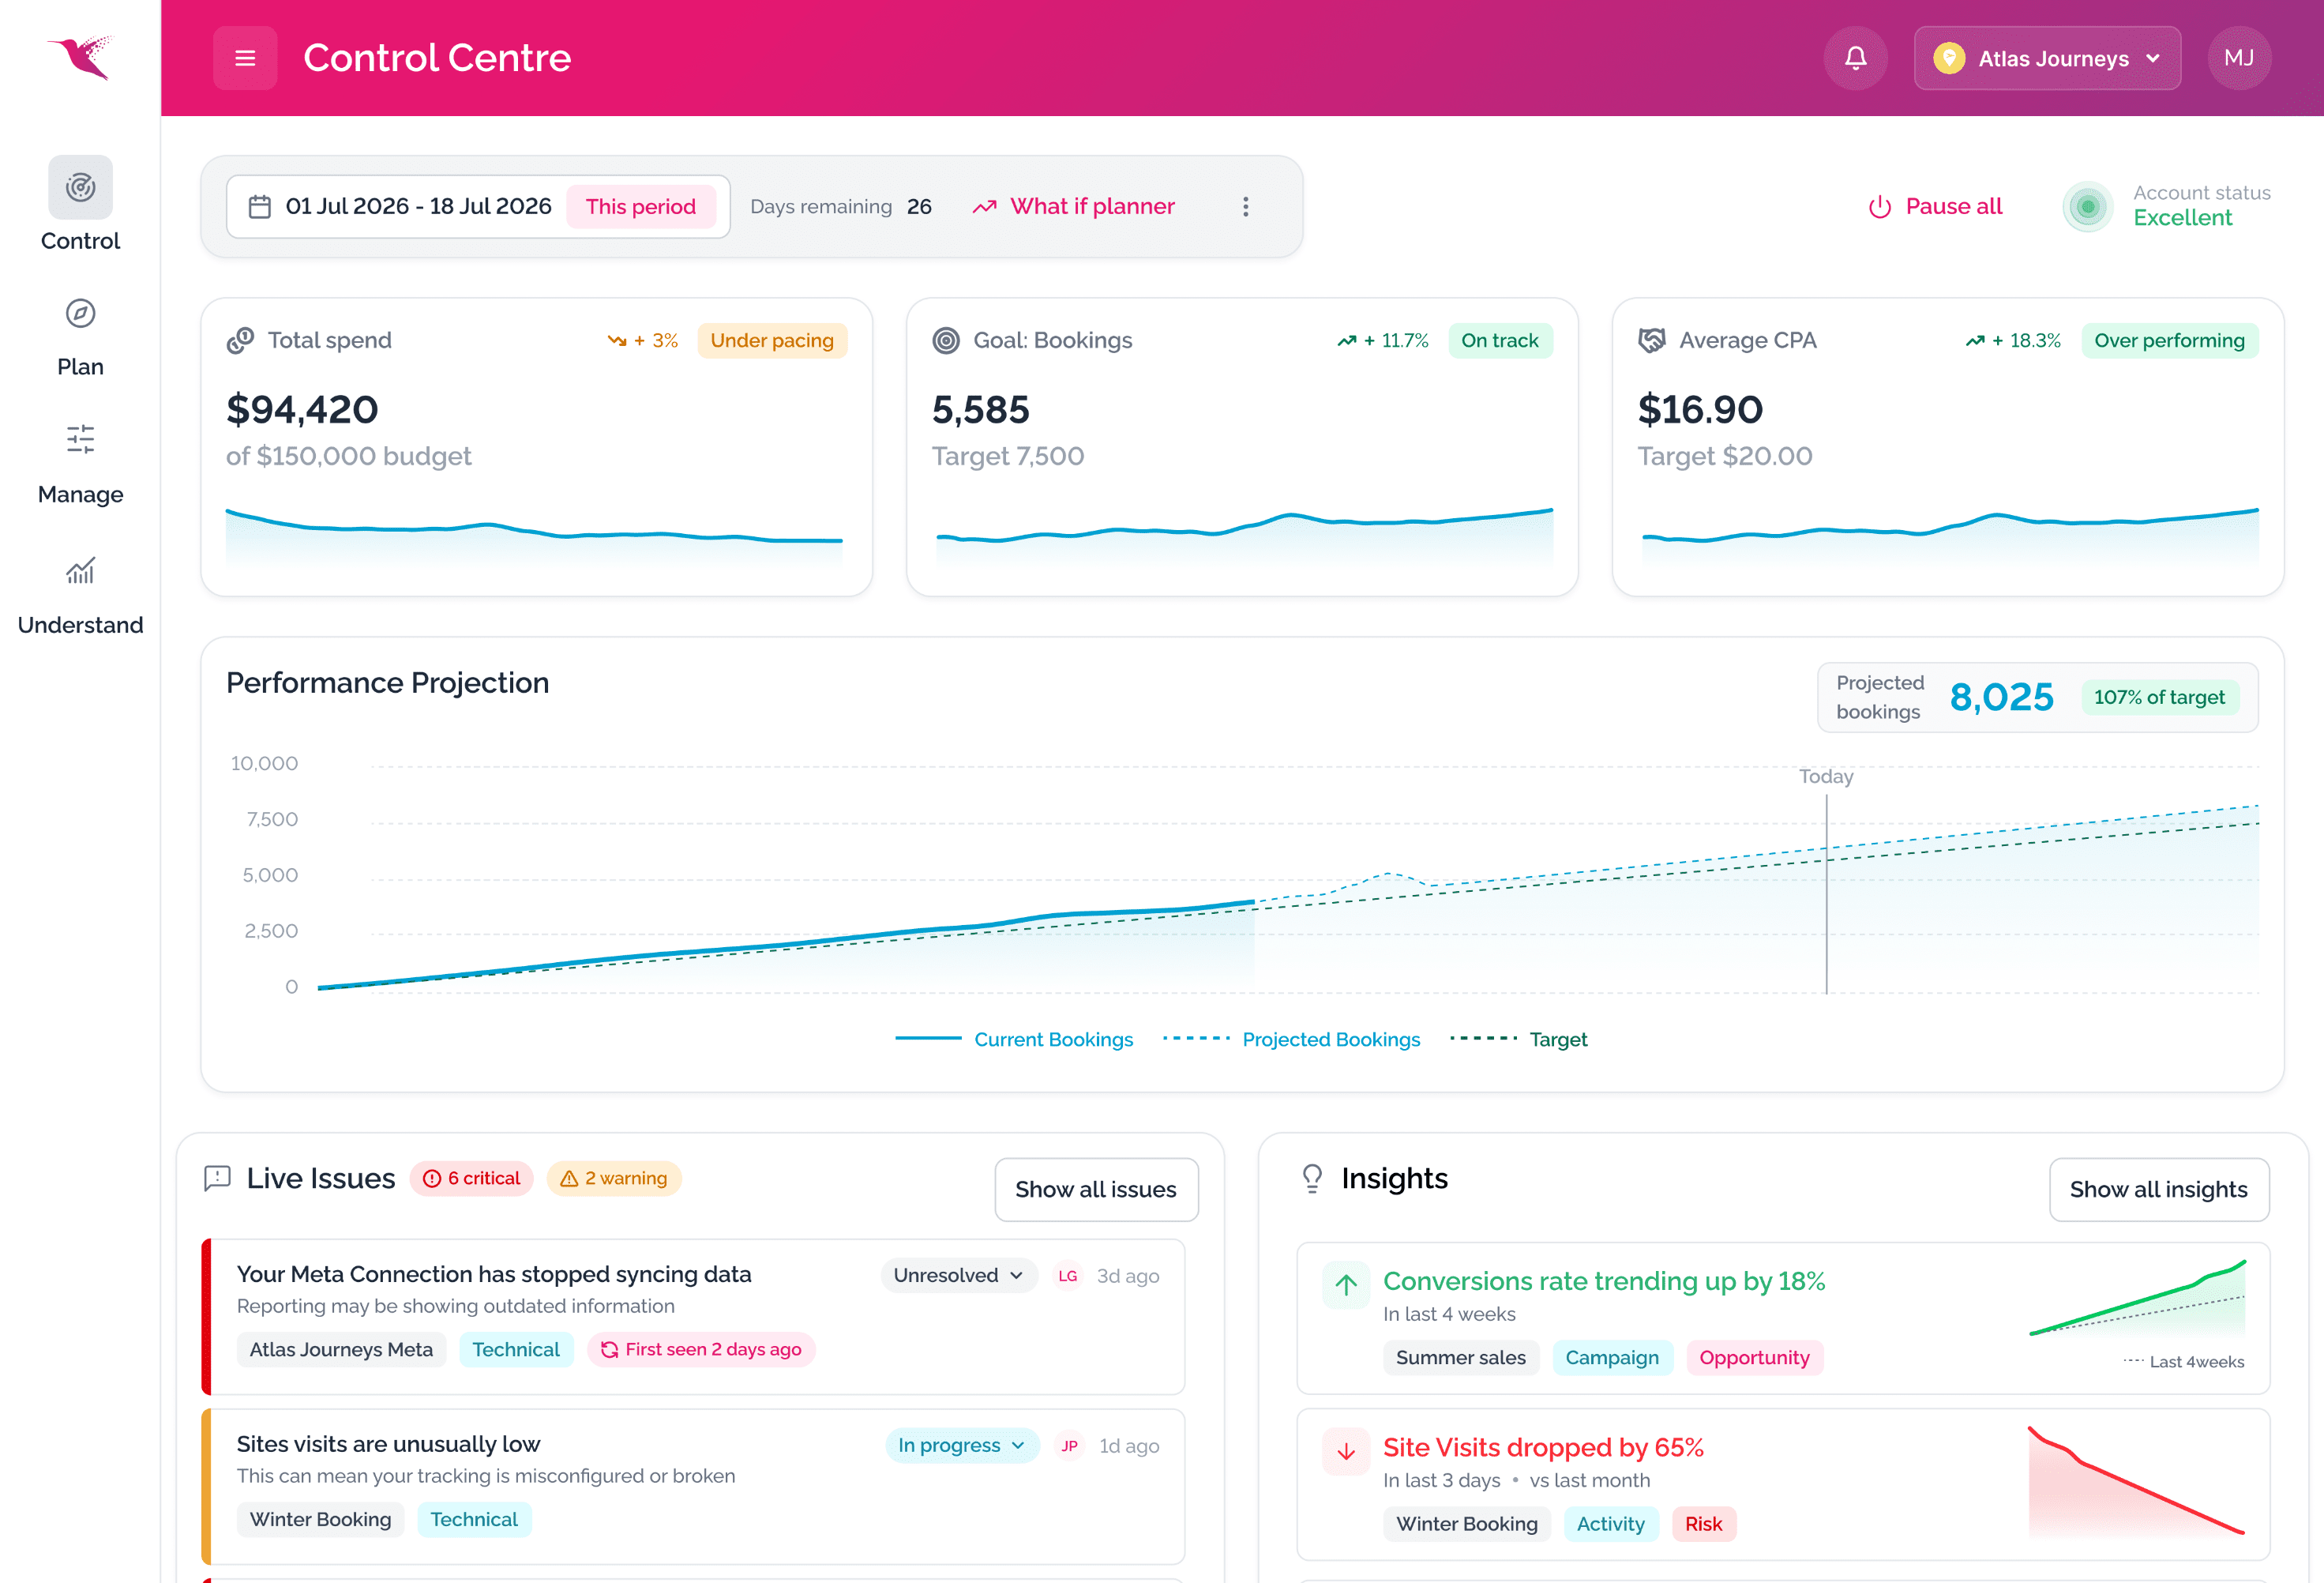Go to the Plan section
The width and height of the screenshot is (2324, 1583).
pyautogui.click(x=80, y=337)
